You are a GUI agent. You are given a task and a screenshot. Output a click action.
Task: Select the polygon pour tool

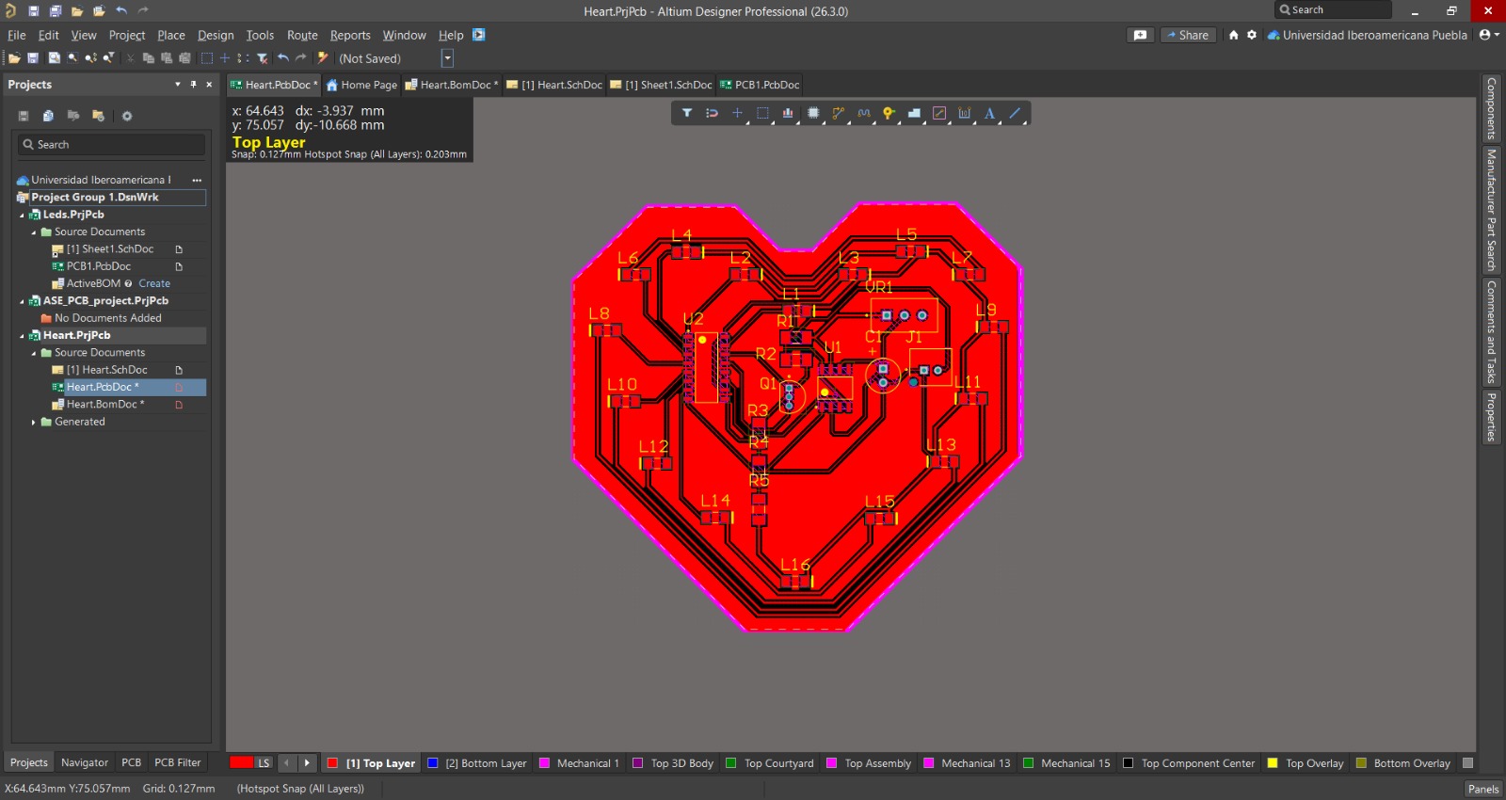click(914, 113)
